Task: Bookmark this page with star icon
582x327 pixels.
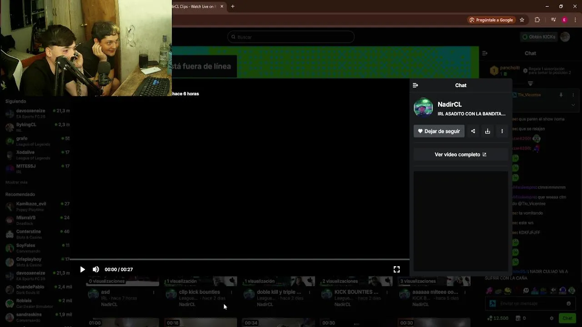Action: 522,20
